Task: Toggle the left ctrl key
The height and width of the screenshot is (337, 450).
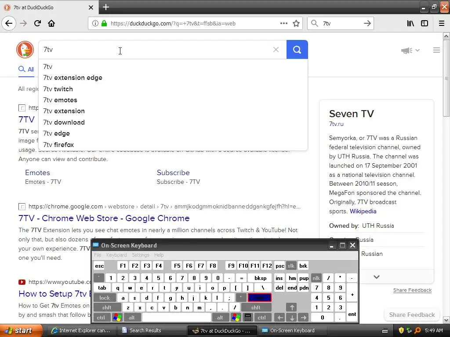Action: click(101, 318)
